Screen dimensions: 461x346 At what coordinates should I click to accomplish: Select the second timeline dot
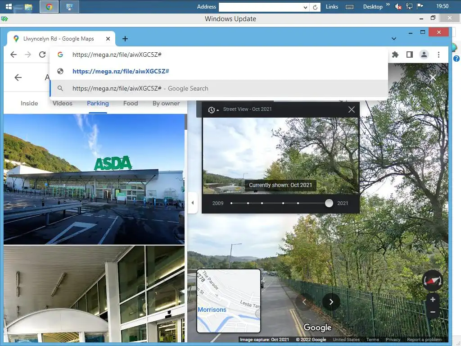tap(248, 203)
